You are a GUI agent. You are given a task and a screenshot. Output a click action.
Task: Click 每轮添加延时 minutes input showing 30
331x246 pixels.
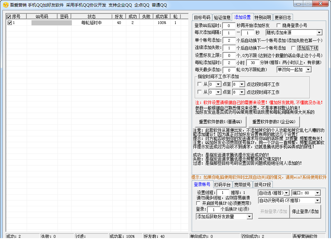[253, 63]
